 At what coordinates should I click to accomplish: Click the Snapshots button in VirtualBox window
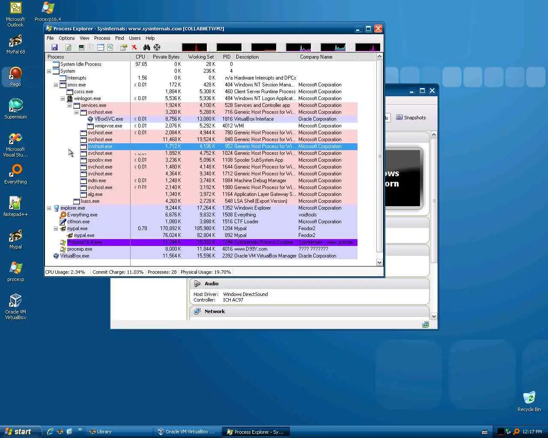click(x=411, y=118)
